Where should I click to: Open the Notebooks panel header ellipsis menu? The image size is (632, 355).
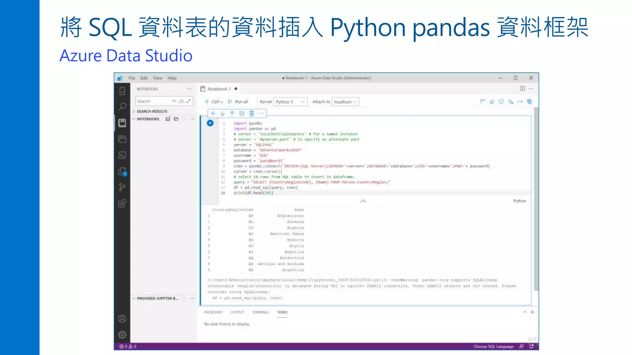pyautogui.click(x=189, y=89)
